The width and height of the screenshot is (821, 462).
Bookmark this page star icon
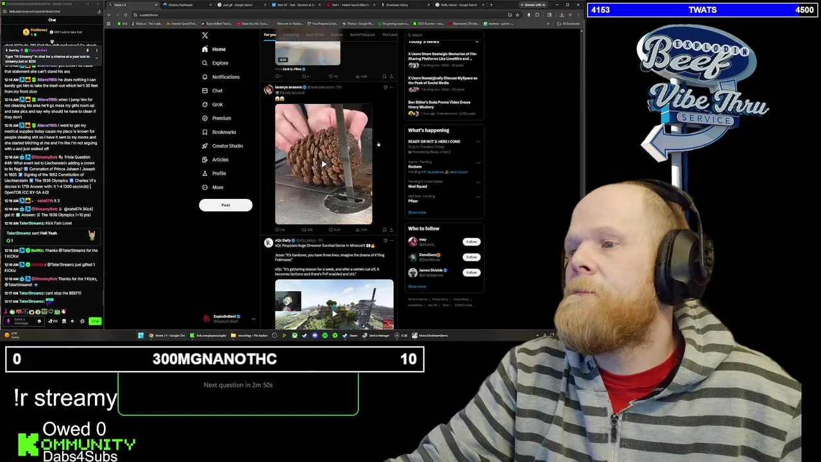click(x=518, y=15)
